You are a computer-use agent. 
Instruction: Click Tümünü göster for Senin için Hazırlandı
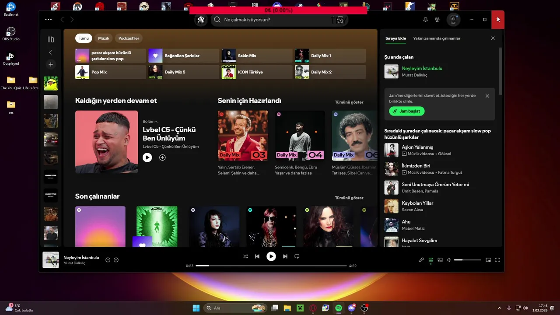point(349,102)
